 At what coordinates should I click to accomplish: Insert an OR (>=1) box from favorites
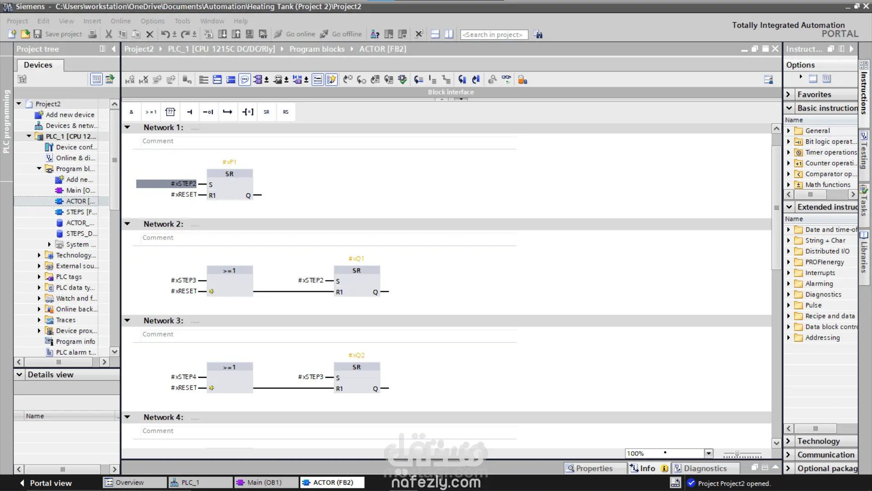coord(151,112)
